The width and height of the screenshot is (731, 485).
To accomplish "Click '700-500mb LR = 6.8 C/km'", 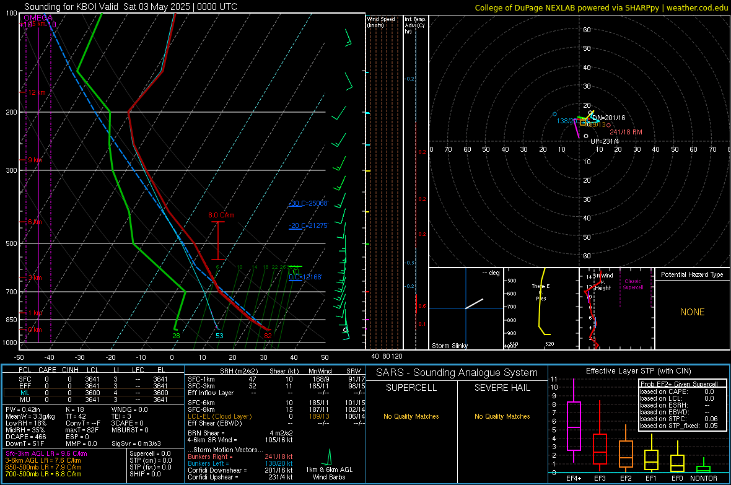I will point(43,474).
